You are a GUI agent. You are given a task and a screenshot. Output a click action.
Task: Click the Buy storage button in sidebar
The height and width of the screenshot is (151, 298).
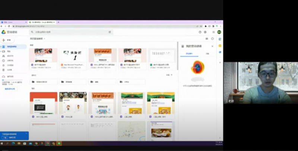pos(10,89)
